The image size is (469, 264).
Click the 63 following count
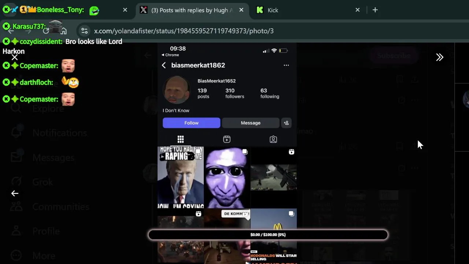point(270,93)
